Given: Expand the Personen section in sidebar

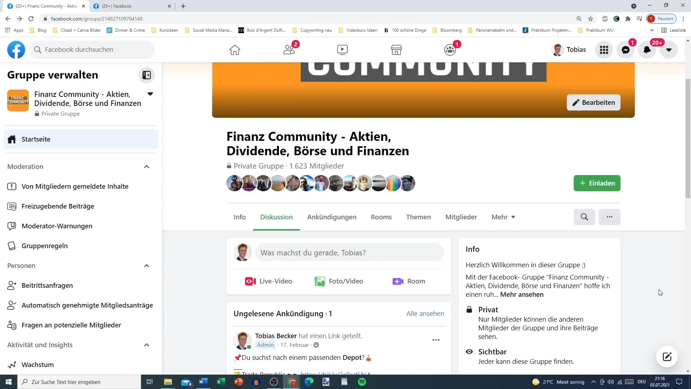Looking at the screenshot, I should coord(147,265).
